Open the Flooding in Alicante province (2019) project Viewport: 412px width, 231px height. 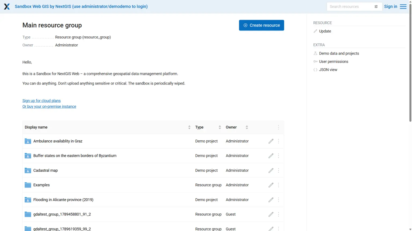pos(63,200)
